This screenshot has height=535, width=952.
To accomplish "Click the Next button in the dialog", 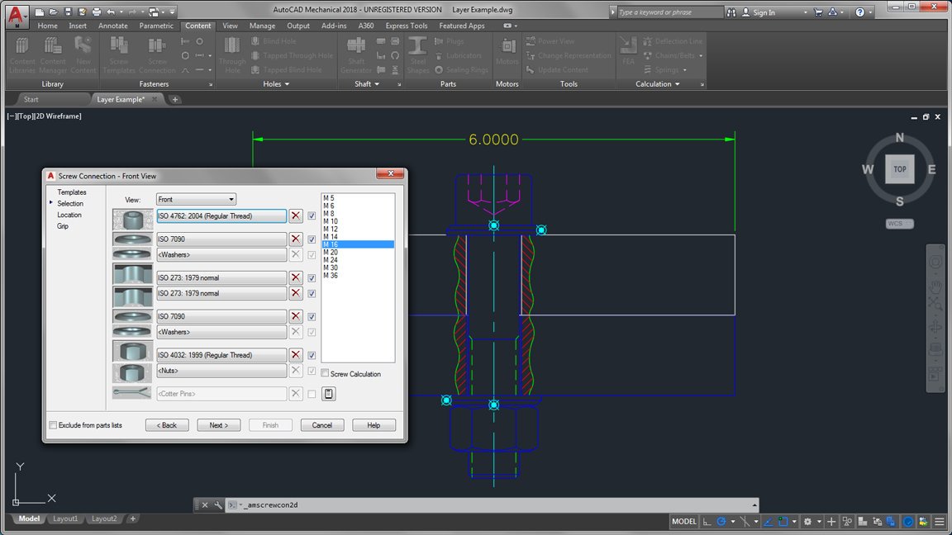I will click(x=218, y=424).
